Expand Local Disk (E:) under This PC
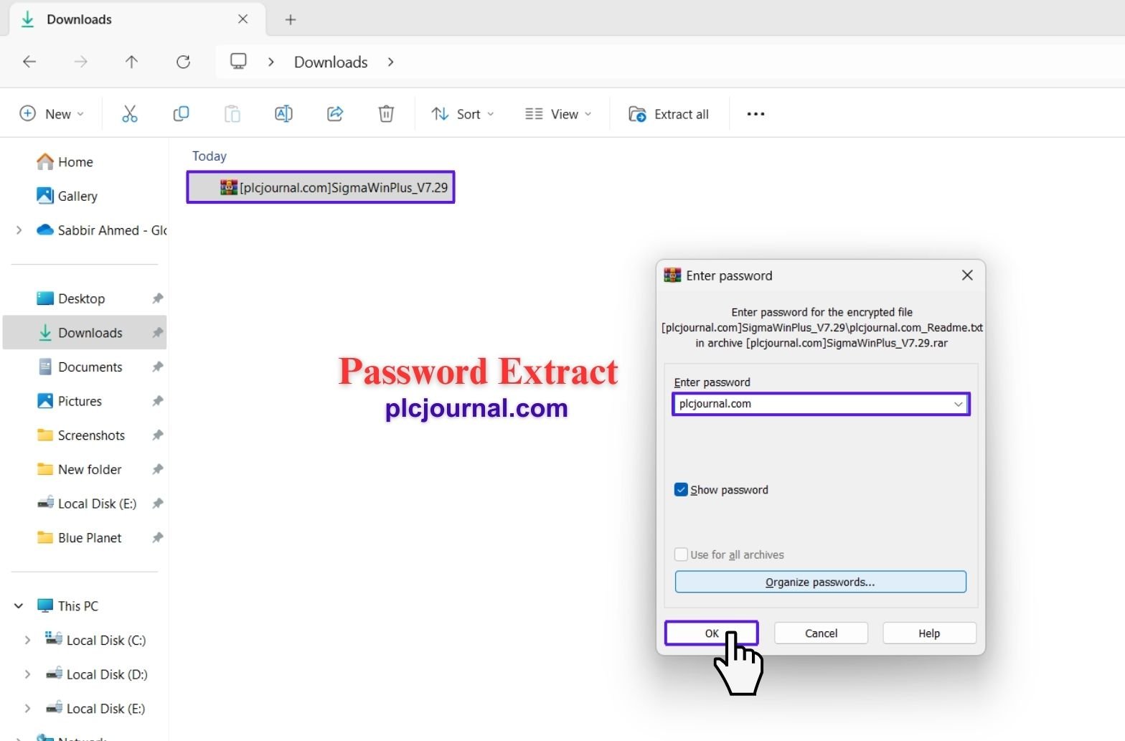 click(27, 709)
